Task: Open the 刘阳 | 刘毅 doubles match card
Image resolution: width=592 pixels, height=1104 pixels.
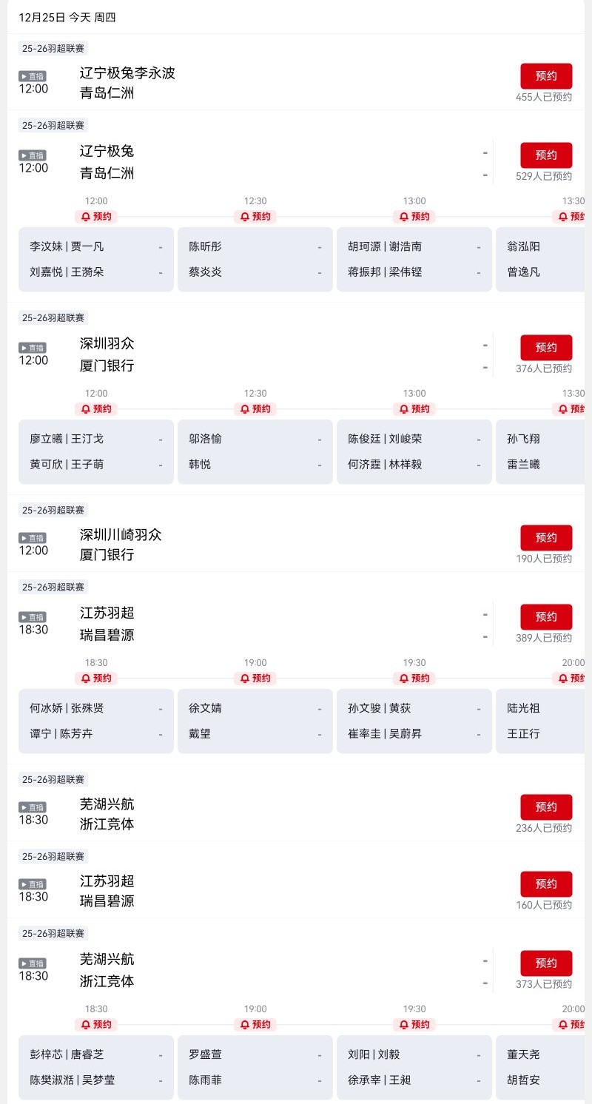Action: click(414, 1067)
